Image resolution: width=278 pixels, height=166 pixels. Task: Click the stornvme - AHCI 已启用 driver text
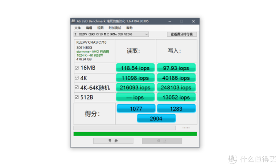(93, 52)
